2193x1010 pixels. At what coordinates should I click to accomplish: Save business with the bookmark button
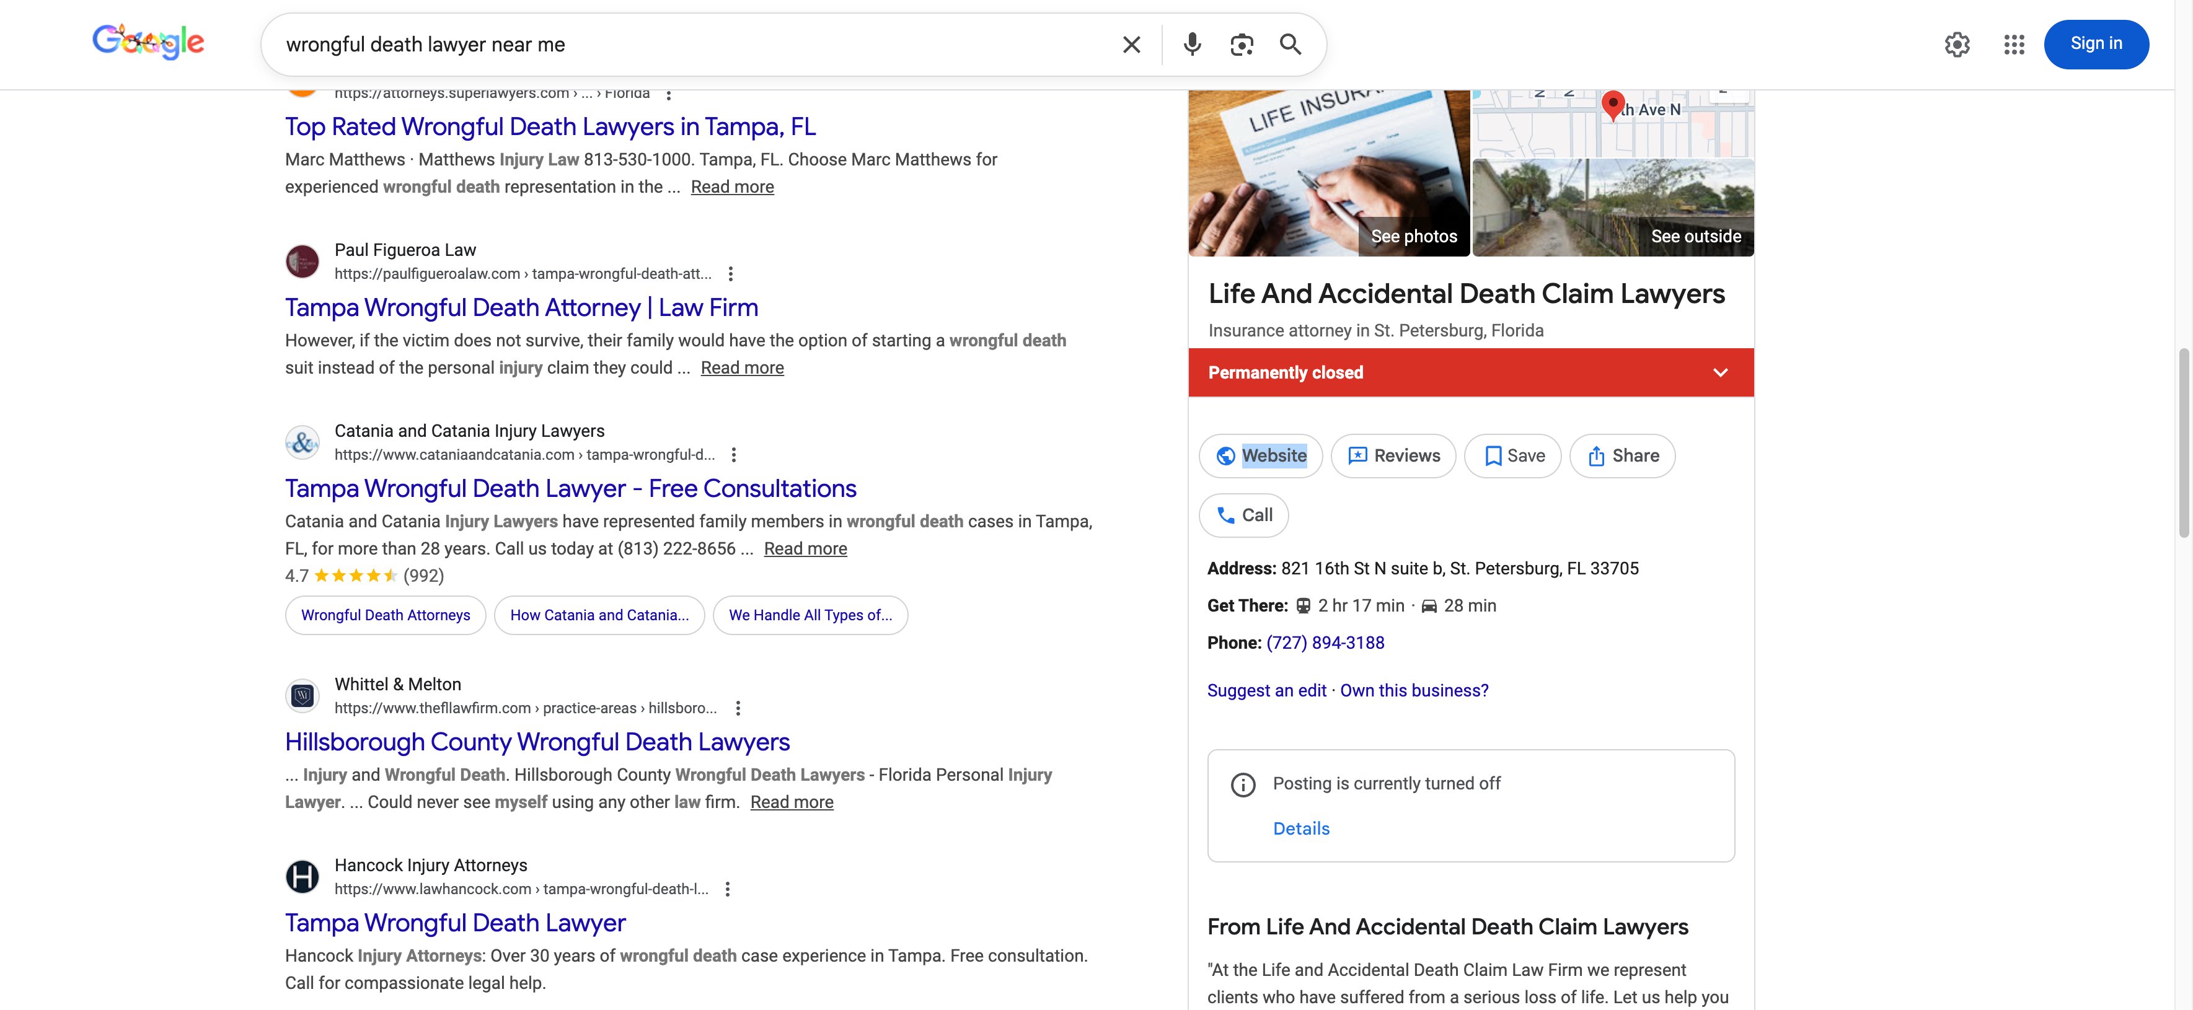(1513, 456)
